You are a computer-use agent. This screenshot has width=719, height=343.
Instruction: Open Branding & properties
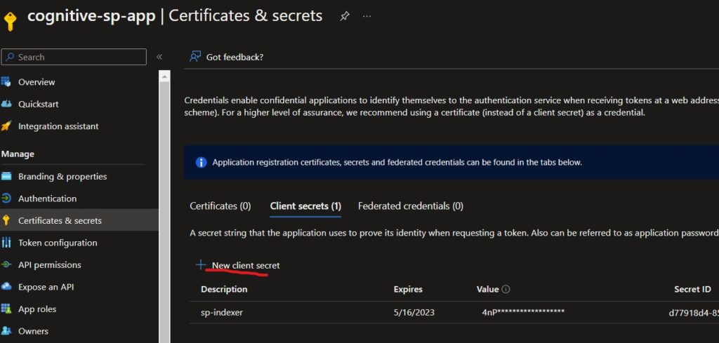62,176
